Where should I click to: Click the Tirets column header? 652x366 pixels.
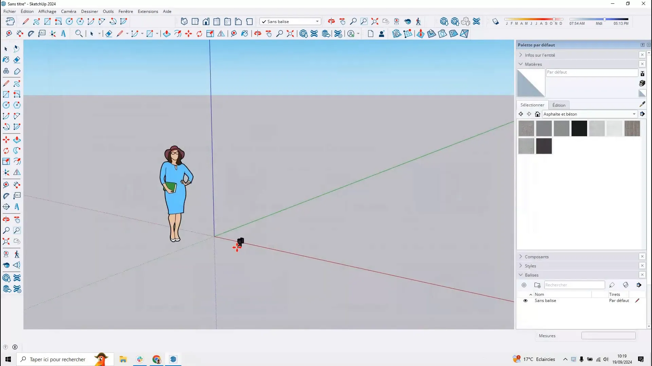[614, 294]
